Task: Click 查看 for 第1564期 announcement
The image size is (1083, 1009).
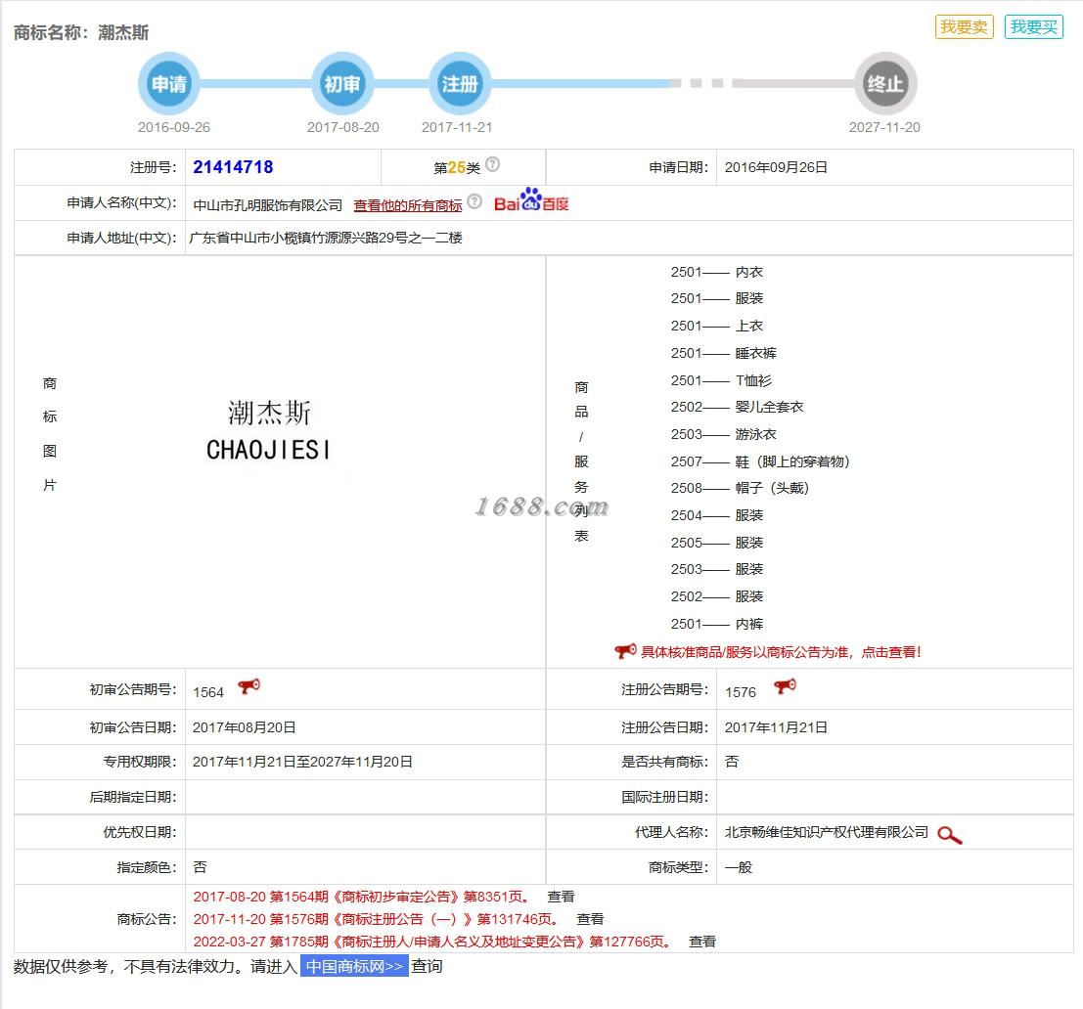Action: click(561, 897)
